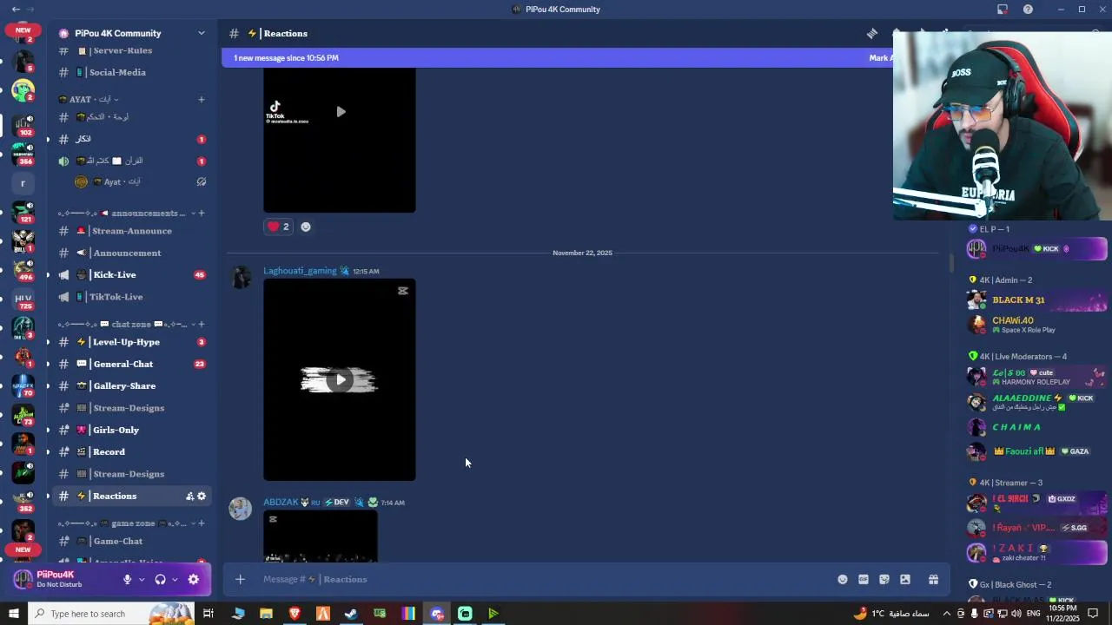Click the new message since 10:56 PM banner

[x=557, y=58]
